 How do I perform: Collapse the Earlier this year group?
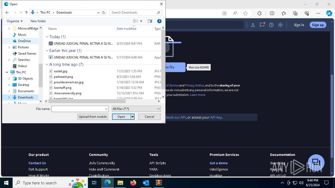tap(47, 51)
